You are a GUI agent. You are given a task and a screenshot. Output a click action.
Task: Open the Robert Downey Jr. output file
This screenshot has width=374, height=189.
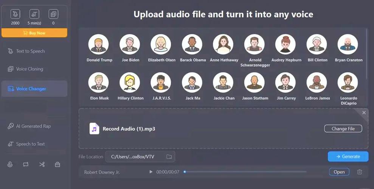click(x=339, y=172)
